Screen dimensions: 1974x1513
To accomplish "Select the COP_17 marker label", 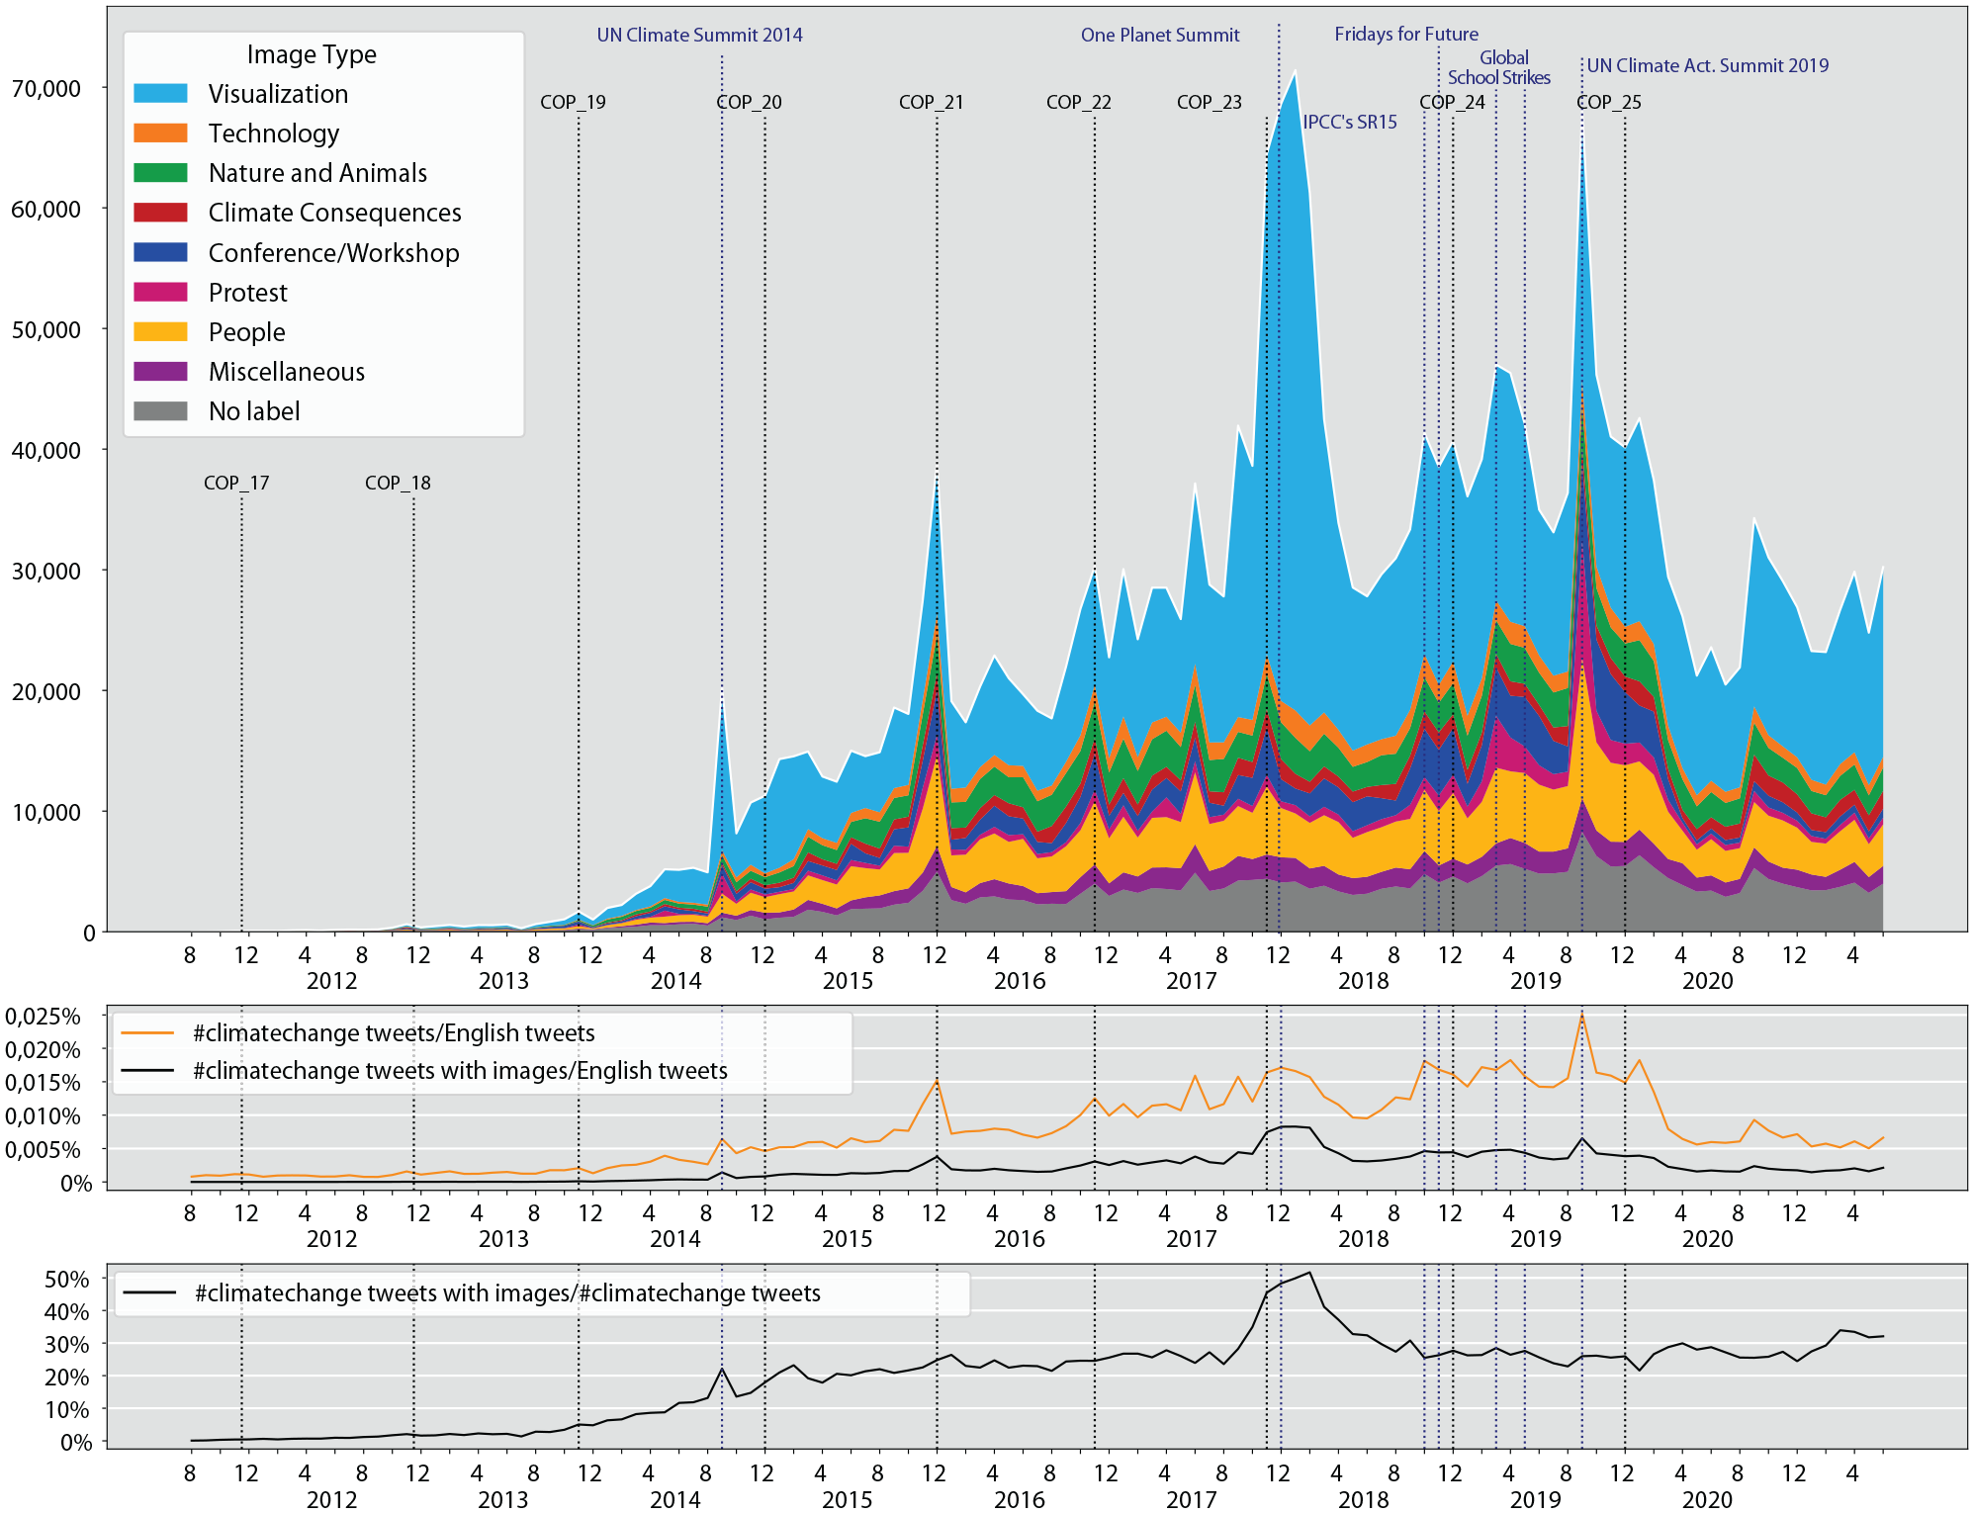I will (x=236, y=483).
